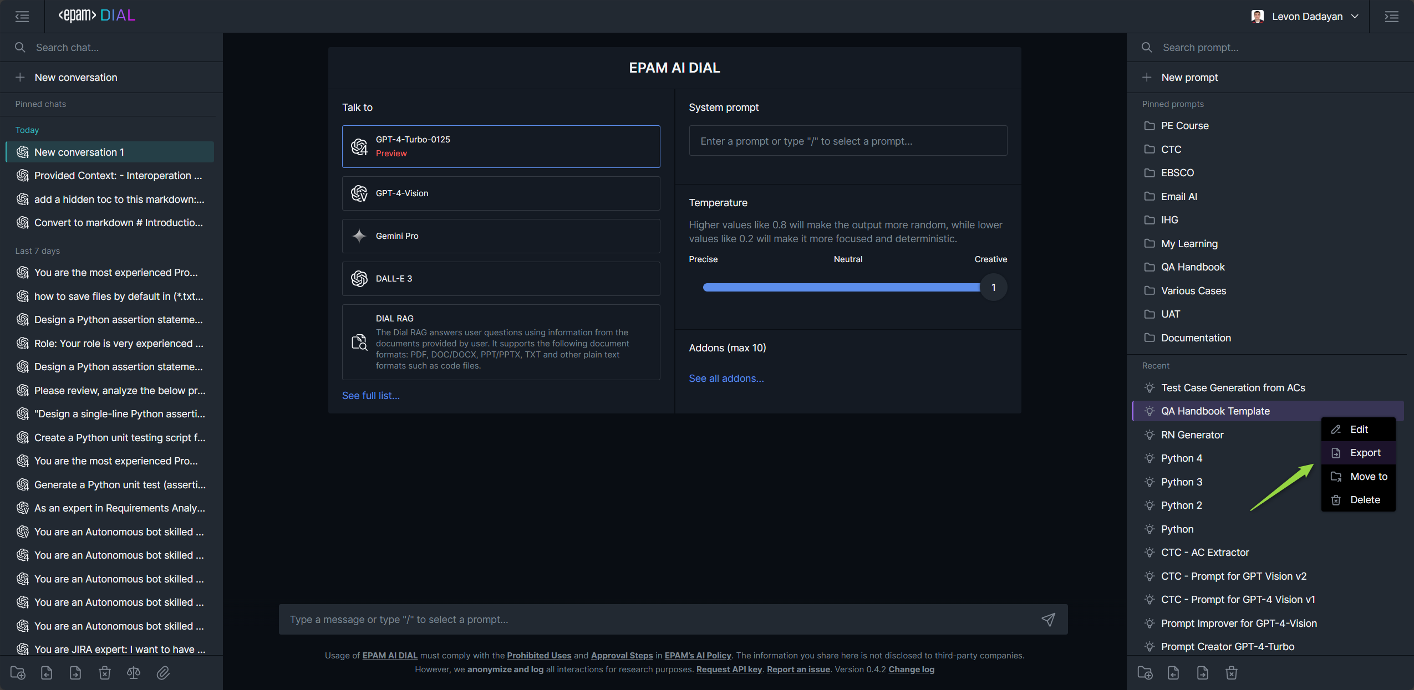Focus the System prompt input field

pos(848,141)
